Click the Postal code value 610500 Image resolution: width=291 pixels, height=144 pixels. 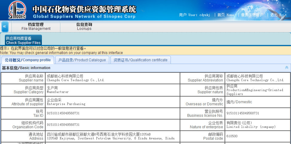pyautogui.click(x=232, y=136)
